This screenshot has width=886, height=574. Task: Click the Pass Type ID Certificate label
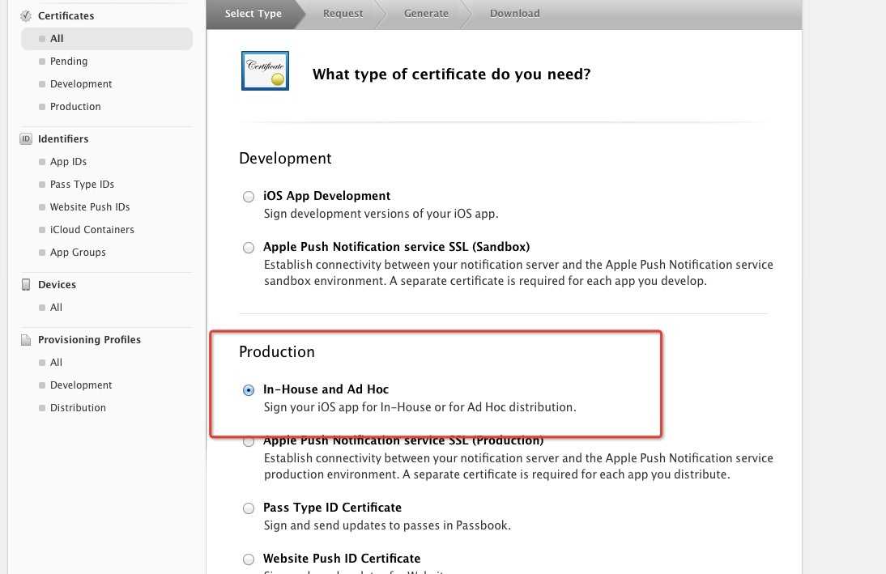click(x=332, y=508)
